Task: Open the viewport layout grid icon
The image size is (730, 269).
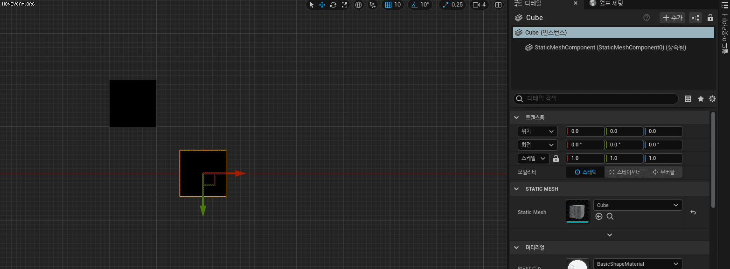Action: coord(498,5)
